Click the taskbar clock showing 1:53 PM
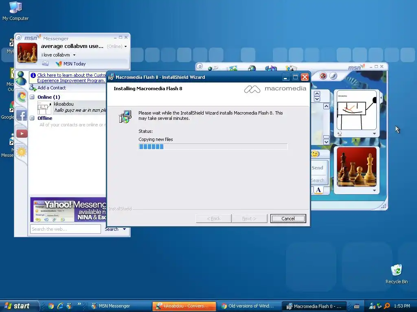Image resolution: width=417 pixels, height=312 pixels. click(x=402, y=306)
